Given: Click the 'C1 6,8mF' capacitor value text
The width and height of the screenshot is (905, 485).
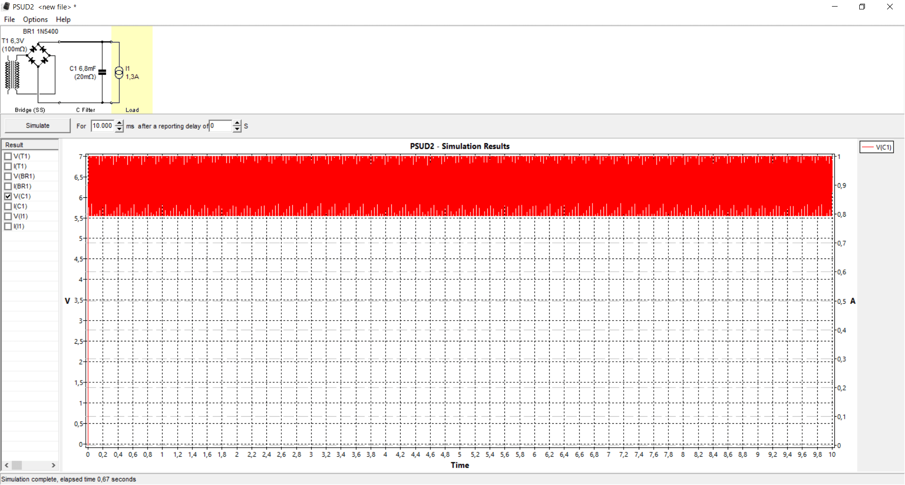Looking at the screenshot, I should coord(82,68).
